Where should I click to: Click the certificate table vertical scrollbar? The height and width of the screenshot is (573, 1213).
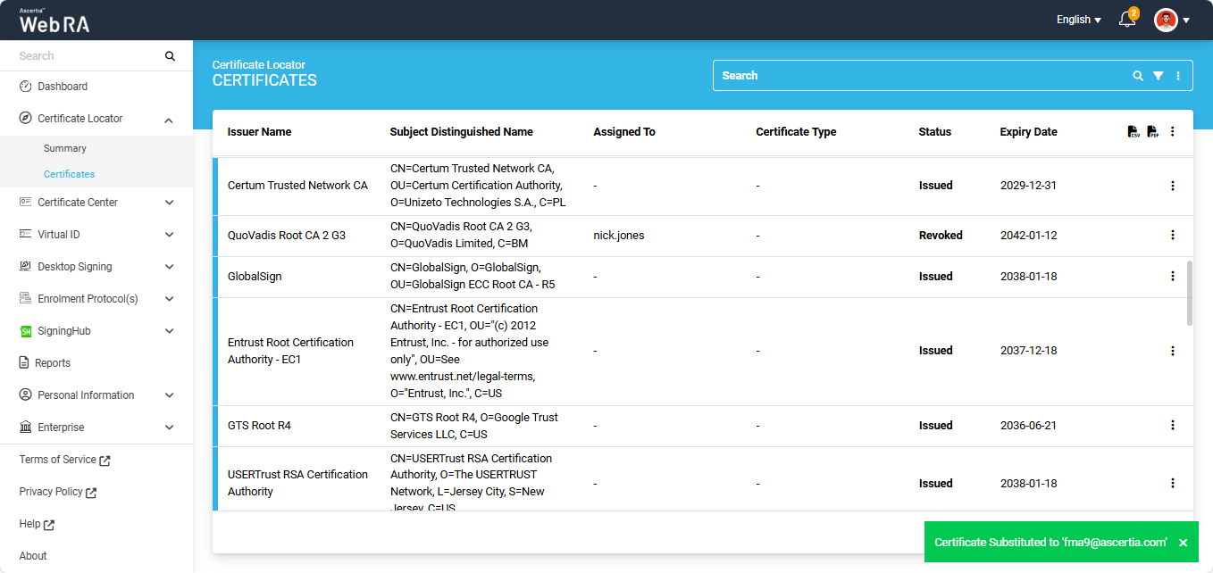point(1189,293)
